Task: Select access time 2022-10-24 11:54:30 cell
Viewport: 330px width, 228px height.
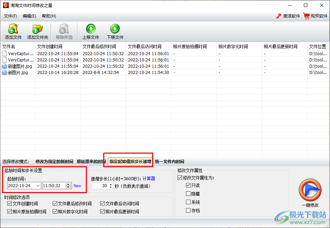Action: 149,73
